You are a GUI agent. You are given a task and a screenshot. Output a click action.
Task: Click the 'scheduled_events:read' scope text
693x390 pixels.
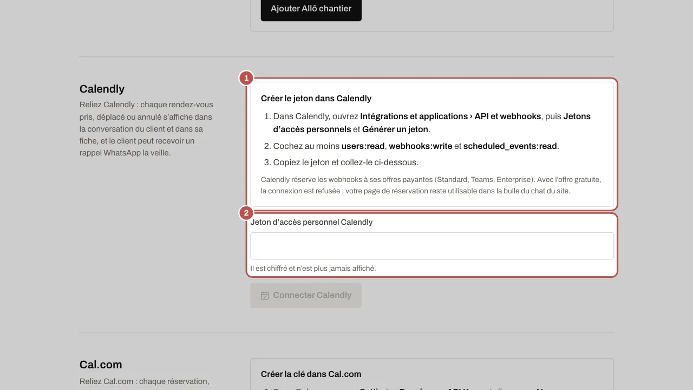point(510,146)
